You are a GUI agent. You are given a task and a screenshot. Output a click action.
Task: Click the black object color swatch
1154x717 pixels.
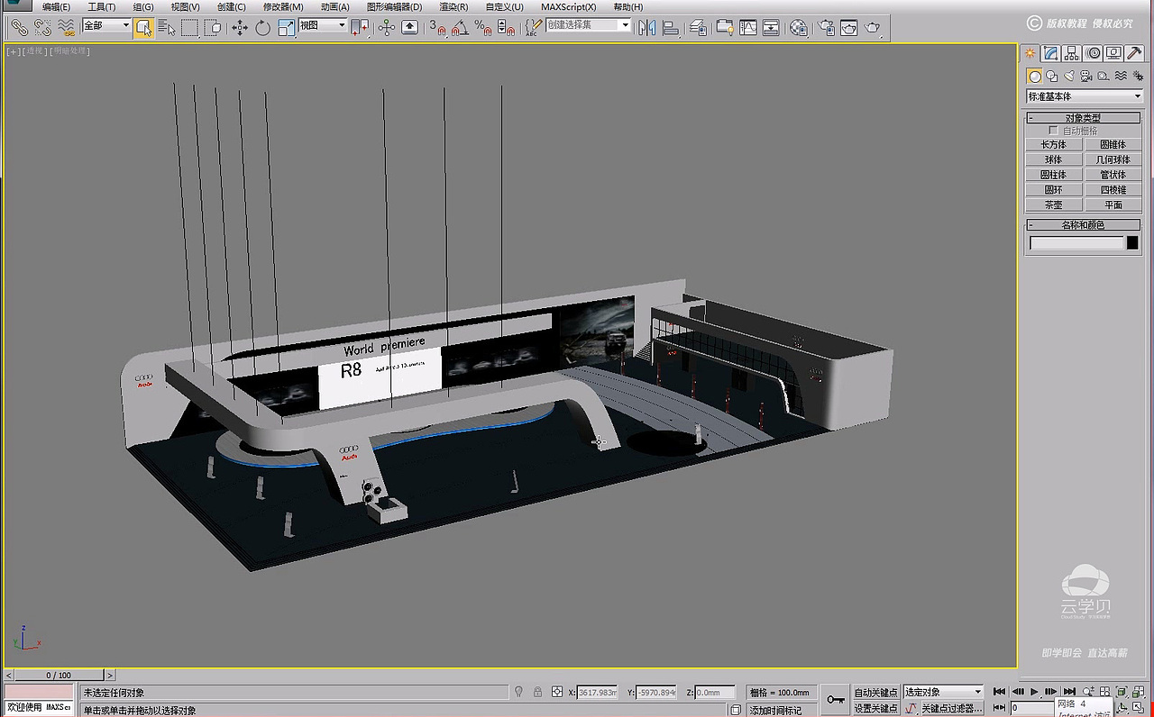[1132, 243]
